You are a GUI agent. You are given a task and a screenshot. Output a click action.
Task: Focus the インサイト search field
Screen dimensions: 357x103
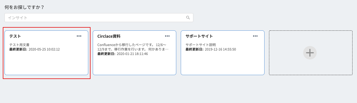(x=99, y=18)
